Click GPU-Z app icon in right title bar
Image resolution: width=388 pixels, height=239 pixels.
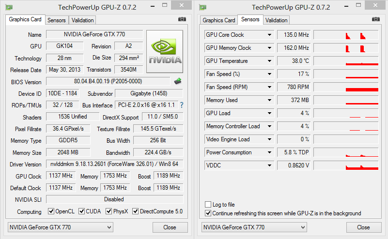(x=203, y=7)
